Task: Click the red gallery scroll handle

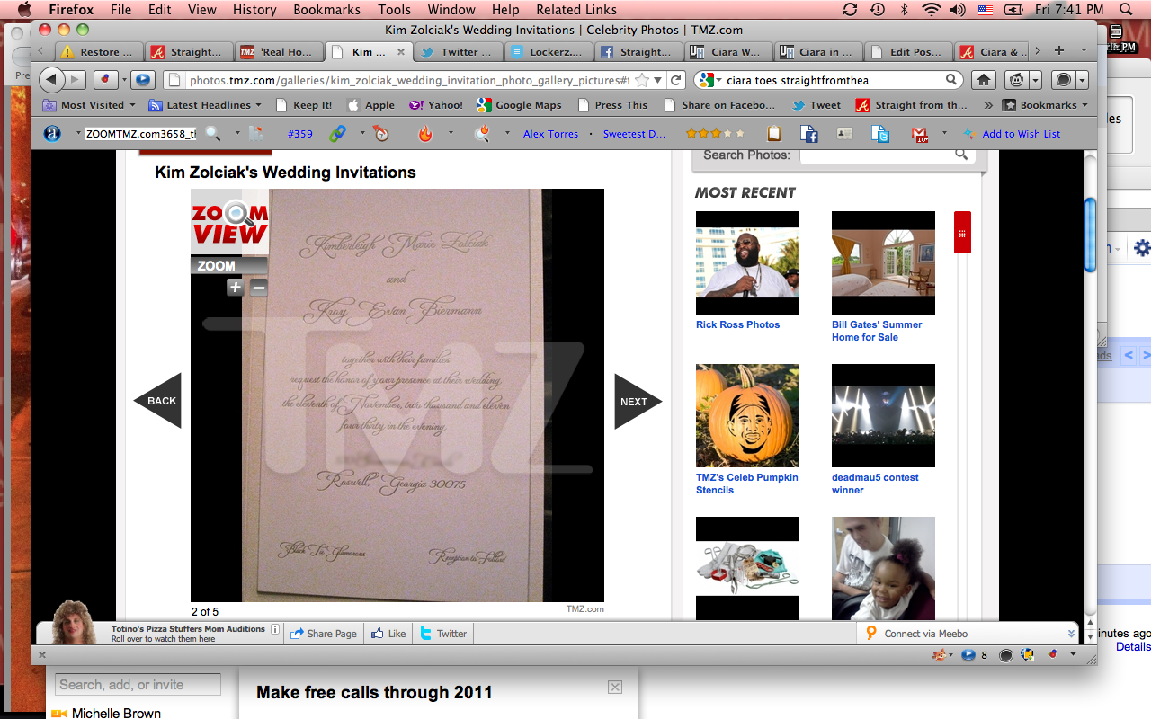Action: pyautogui.click(x=962, y=233)
